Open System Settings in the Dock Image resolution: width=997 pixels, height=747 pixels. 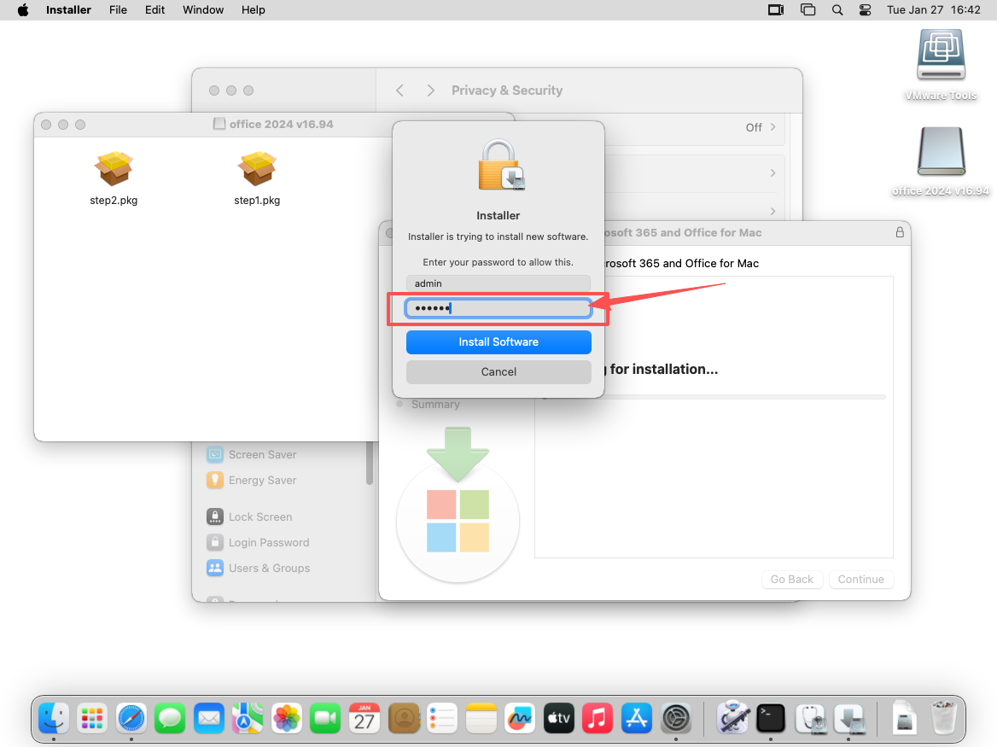[x=676, y=718]
